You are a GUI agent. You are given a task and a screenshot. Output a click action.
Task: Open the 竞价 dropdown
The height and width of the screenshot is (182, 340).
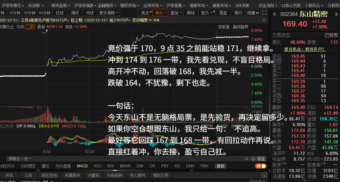(161, 13)
